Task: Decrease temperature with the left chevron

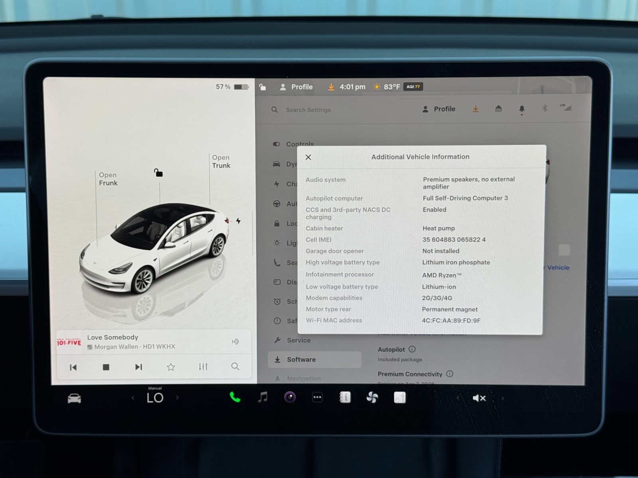Action: (x=133, y=398)
